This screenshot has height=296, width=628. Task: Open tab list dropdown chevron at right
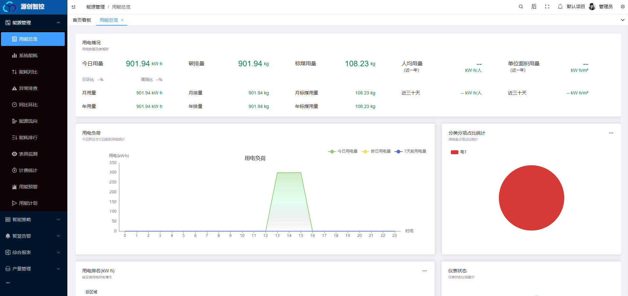[x=622, y=20]
